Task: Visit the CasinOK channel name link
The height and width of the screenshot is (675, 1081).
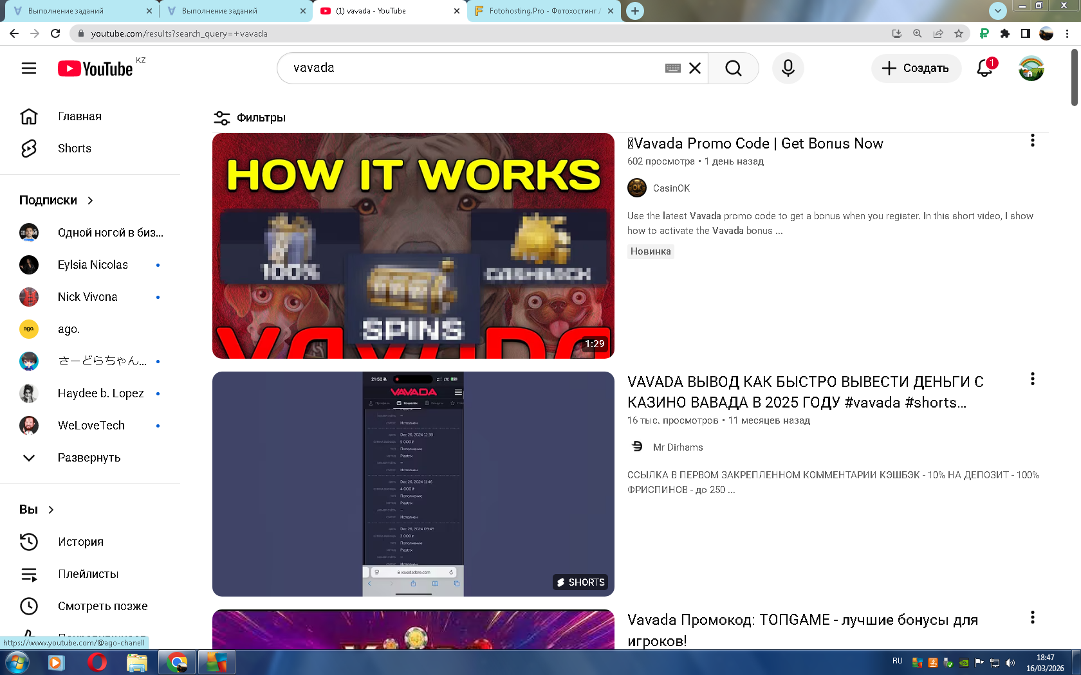Action: coord(671,188)
